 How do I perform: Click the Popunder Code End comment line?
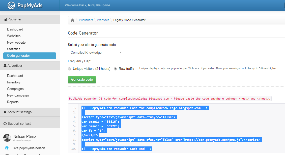tap(117, 149)
